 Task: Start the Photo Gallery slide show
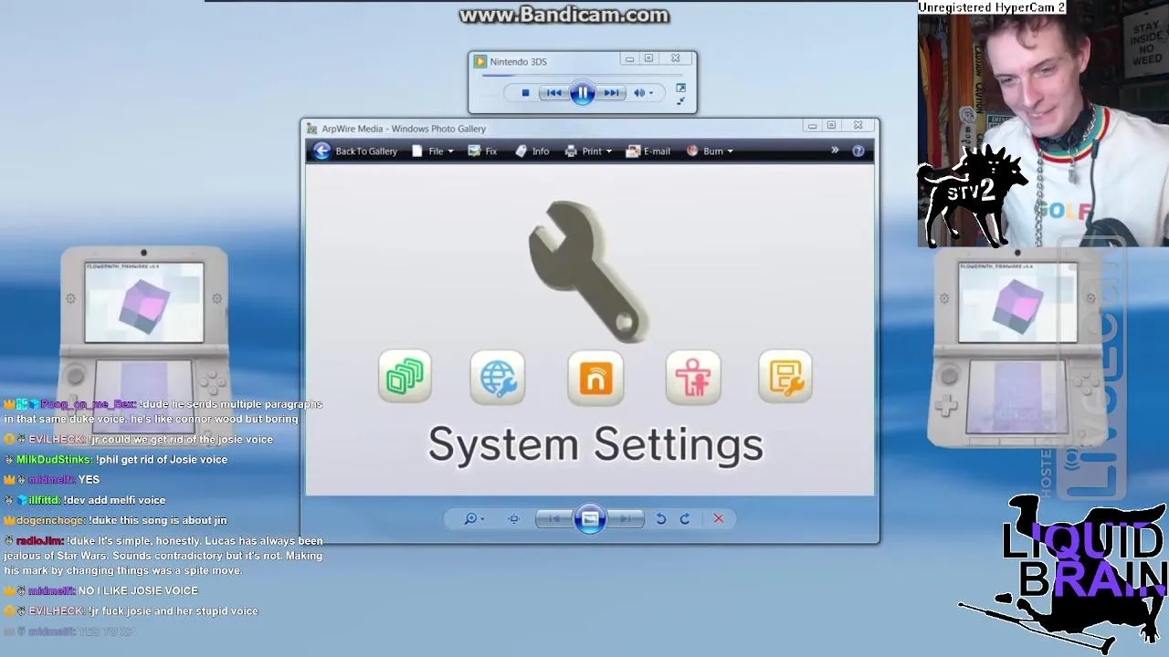[x=590, y=519]
